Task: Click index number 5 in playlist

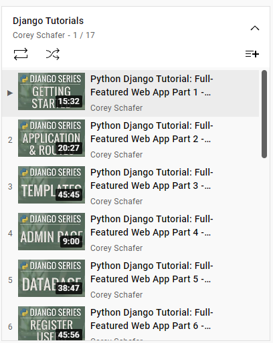Action: [10, 280]
